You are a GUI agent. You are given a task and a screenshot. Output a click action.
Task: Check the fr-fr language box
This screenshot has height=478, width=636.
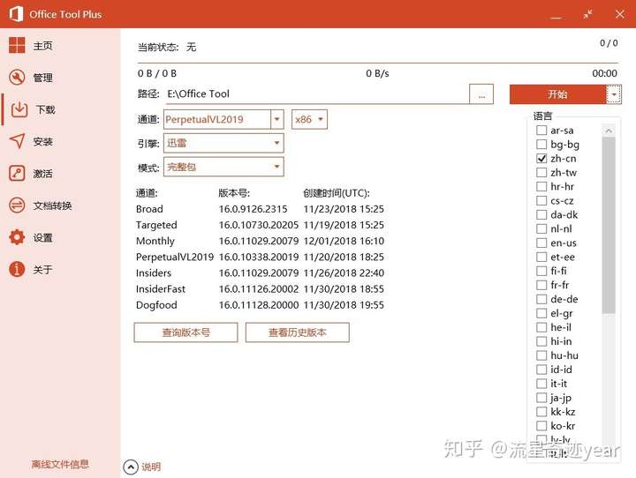tap(541, 285)
